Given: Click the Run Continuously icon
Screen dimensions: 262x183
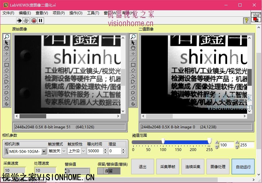Looking at the screenshot, I should pyautogui.click(x=26, y=21).
